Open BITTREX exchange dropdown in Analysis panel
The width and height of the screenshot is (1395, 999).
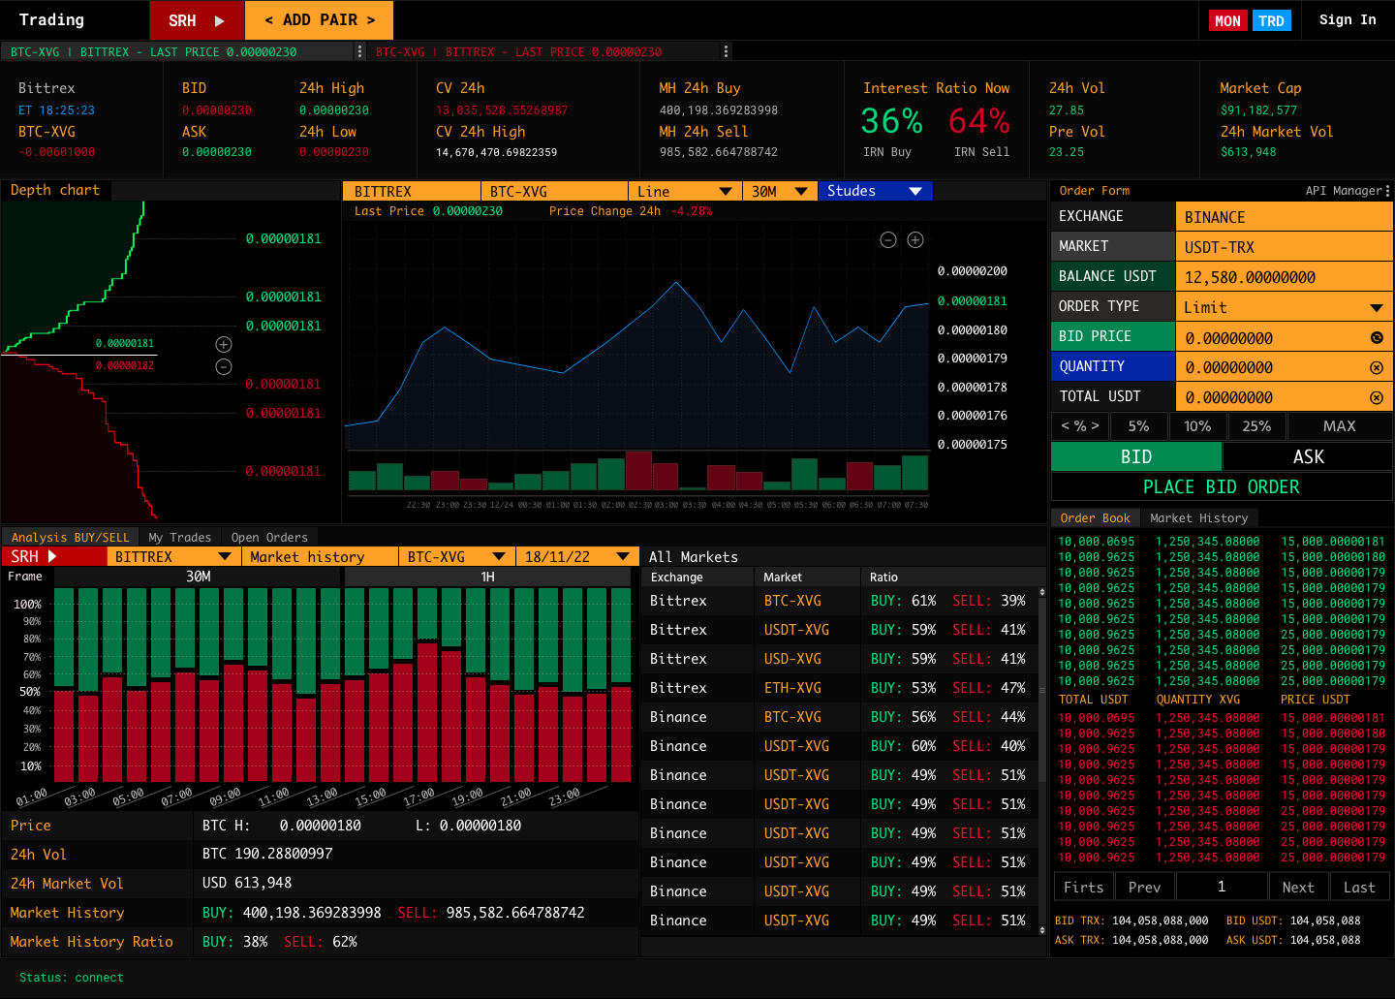point(174,556)
